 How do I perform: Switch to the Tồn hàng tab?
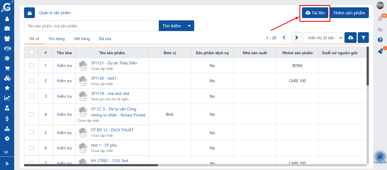coord(56,39)
